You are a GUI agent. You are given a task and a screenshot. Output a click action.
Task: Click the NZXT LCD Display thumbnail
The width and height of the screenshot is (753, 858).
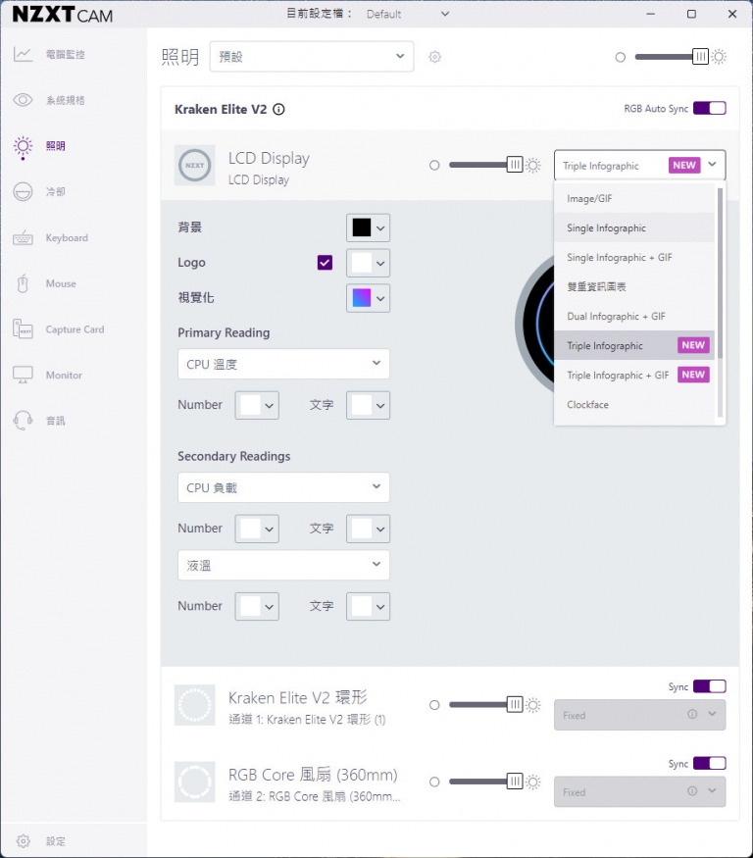(x=195, y=166)
